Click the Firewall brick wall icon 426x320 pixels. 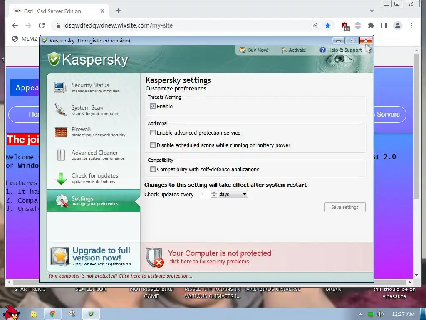point(61,132)
